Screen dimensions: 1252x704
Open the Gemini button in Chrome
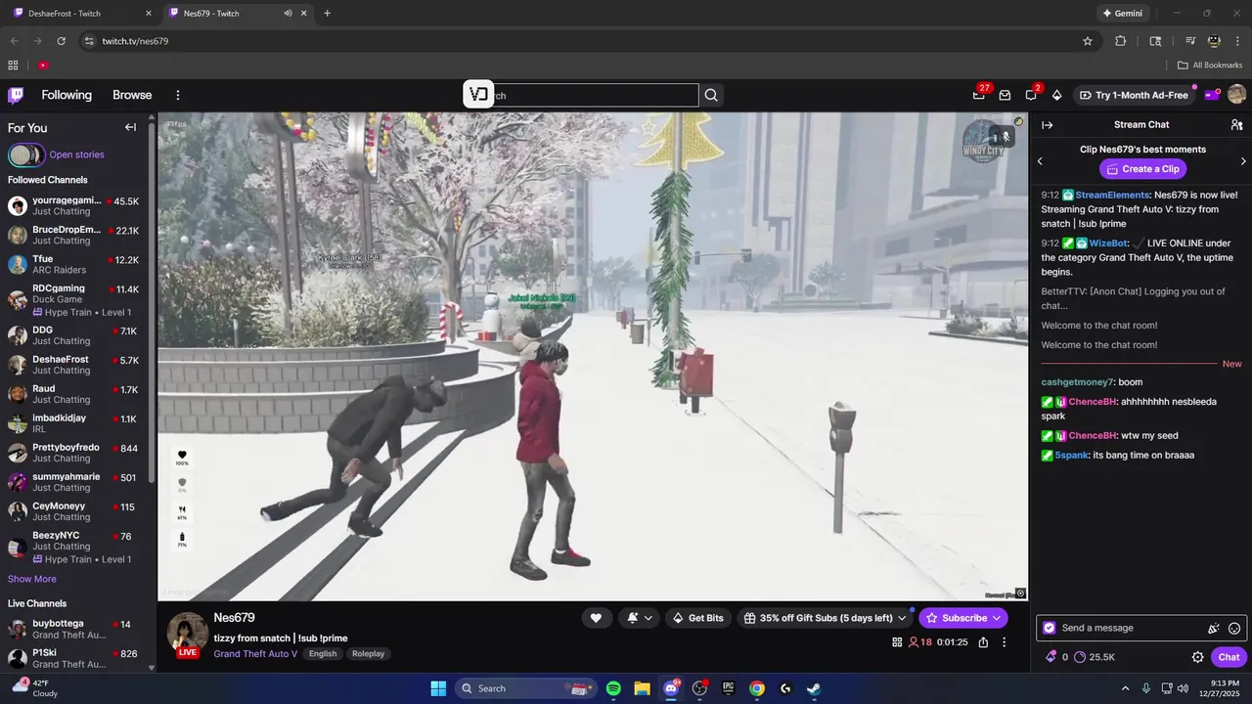coord(1122,14)
